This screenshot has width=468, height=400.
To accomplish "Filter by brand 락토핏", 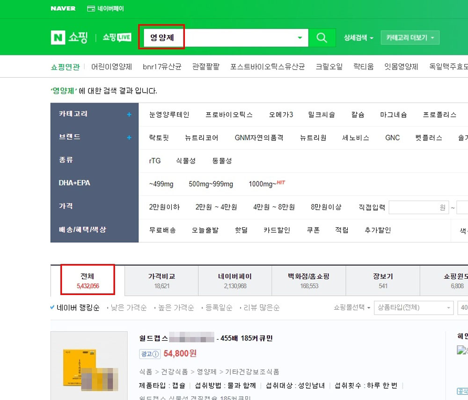I will coord(159,138).
